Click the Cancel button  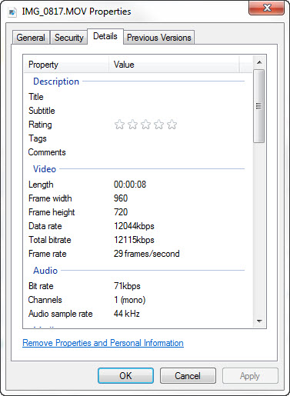click(x=188, y=376)
